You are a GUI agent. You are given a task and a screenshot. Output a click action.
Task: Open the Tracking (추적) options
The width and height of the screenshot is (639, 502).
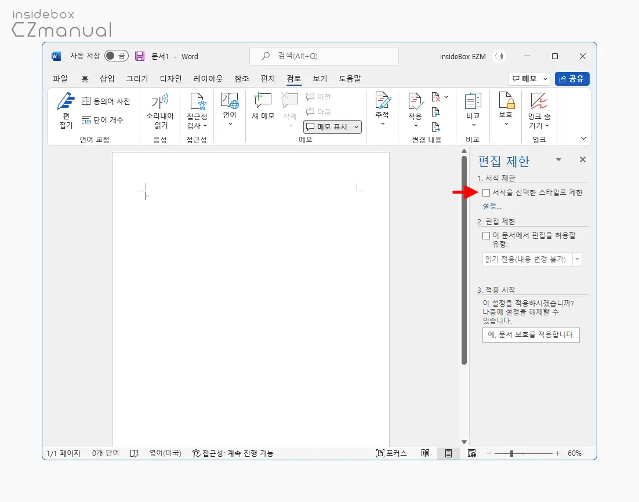[x=382, y=108]
